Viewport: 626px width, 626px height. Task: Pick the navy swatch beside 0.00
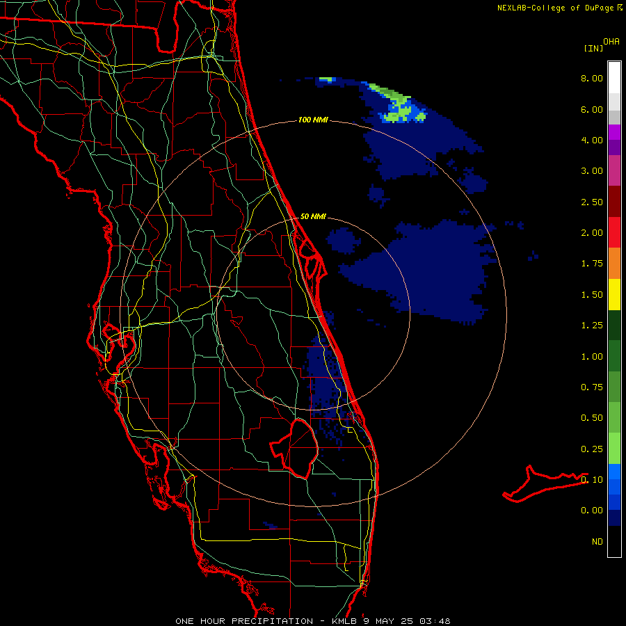614,518
